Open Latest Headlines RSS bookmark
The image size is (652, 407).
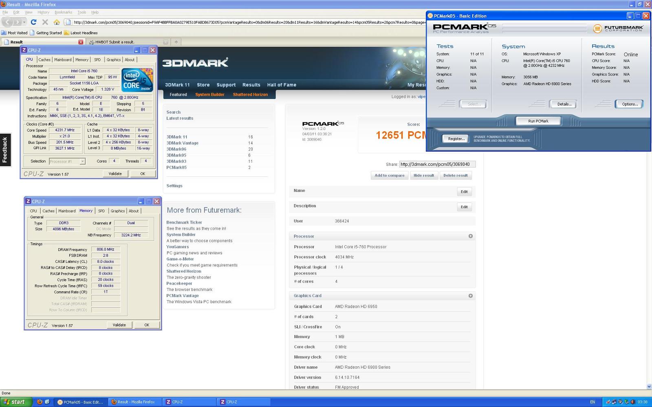[x=81, y=33]
